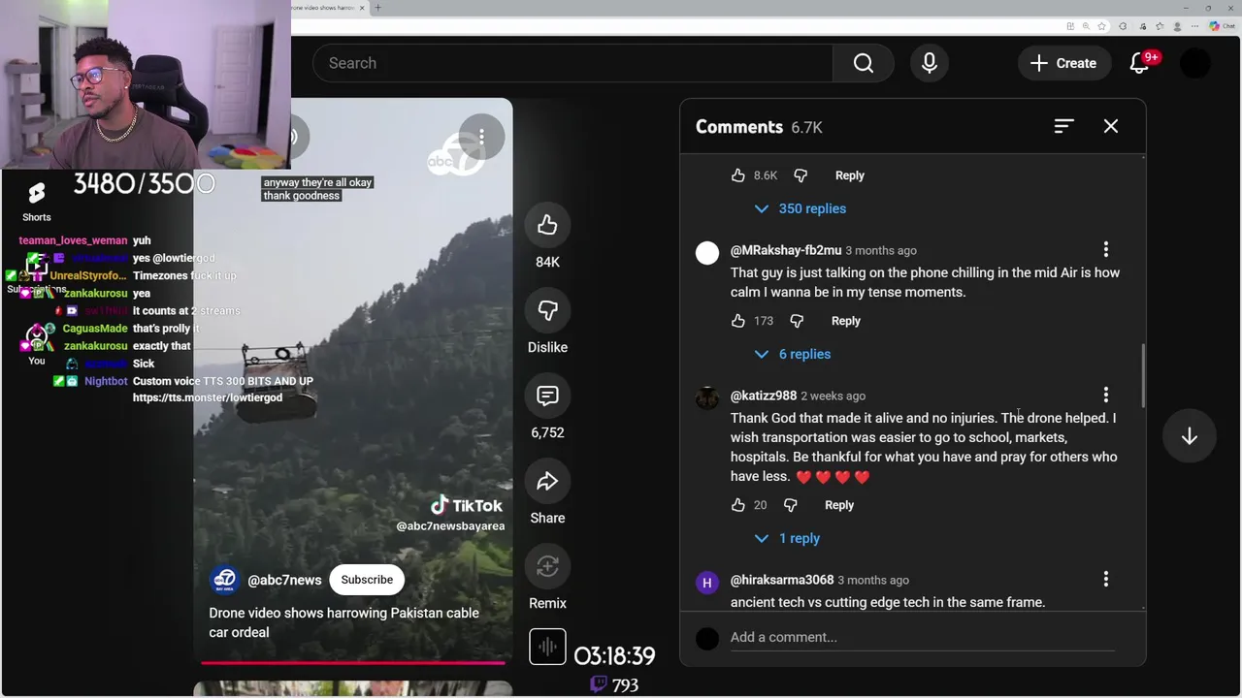The image size is (1242, 698).
Task: Open browser three-dot settings menu
Action: pyautogui.click(x=1195, y=26)
